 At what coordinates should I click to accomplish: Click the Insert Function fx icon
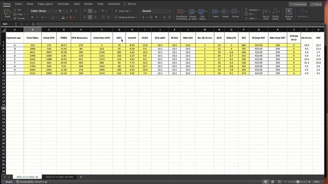(33, 24)
